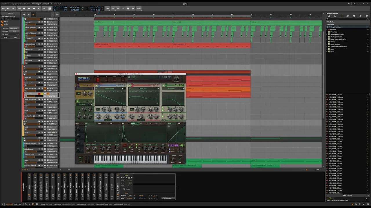Image resolution: width=371 pixels, height=208 pixels.
Task: Select the ENV 2 tab in Serum
Action: coord(99,123)
